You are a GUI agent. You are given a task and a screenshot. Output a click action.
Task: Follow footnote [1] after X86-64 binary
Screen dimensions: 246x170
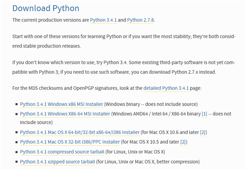coord(204,114)
